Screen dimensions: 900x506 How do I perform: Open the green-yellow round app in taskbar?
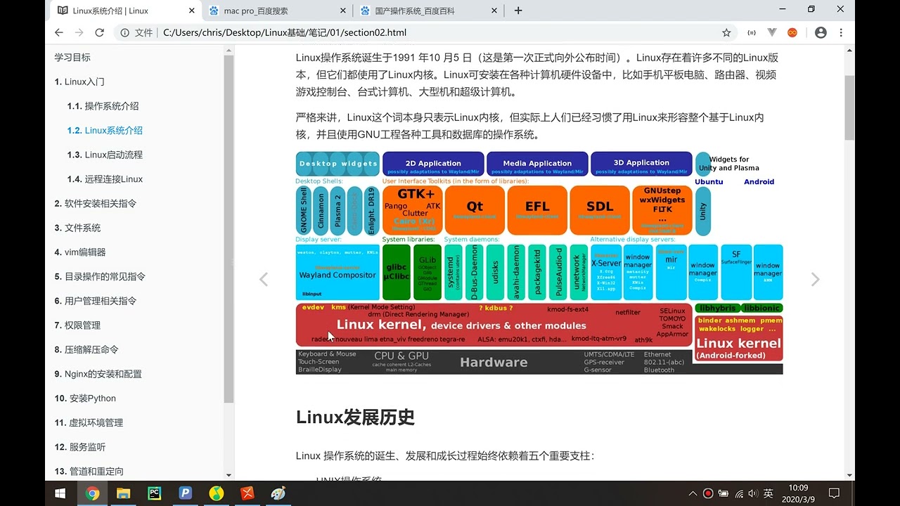tap(216, 493)
